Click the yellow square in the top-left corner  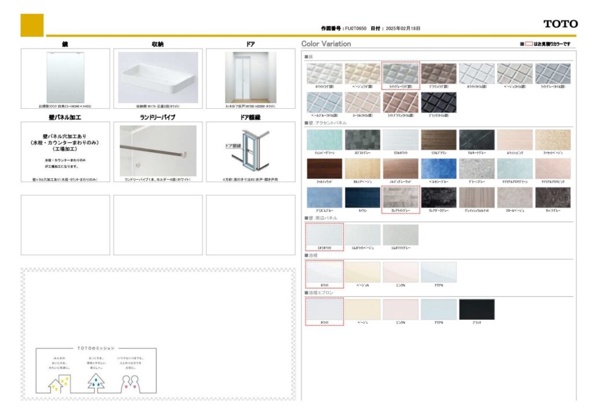tap(32, 25)
